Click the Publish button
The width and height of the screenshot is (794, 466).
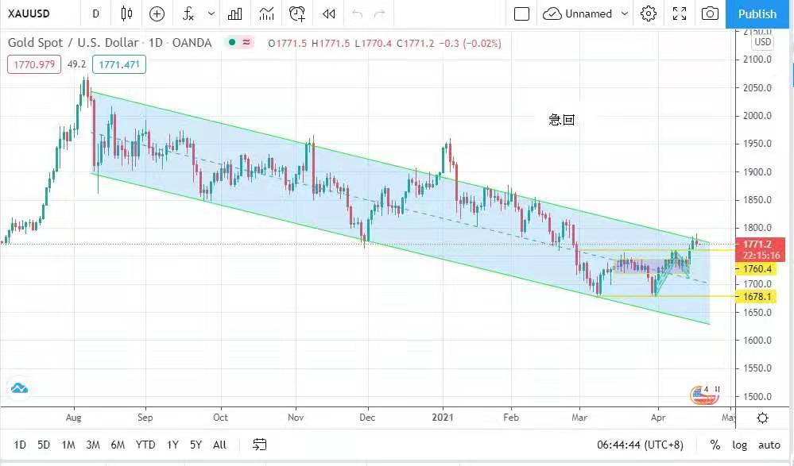click(x=757, y=13)
